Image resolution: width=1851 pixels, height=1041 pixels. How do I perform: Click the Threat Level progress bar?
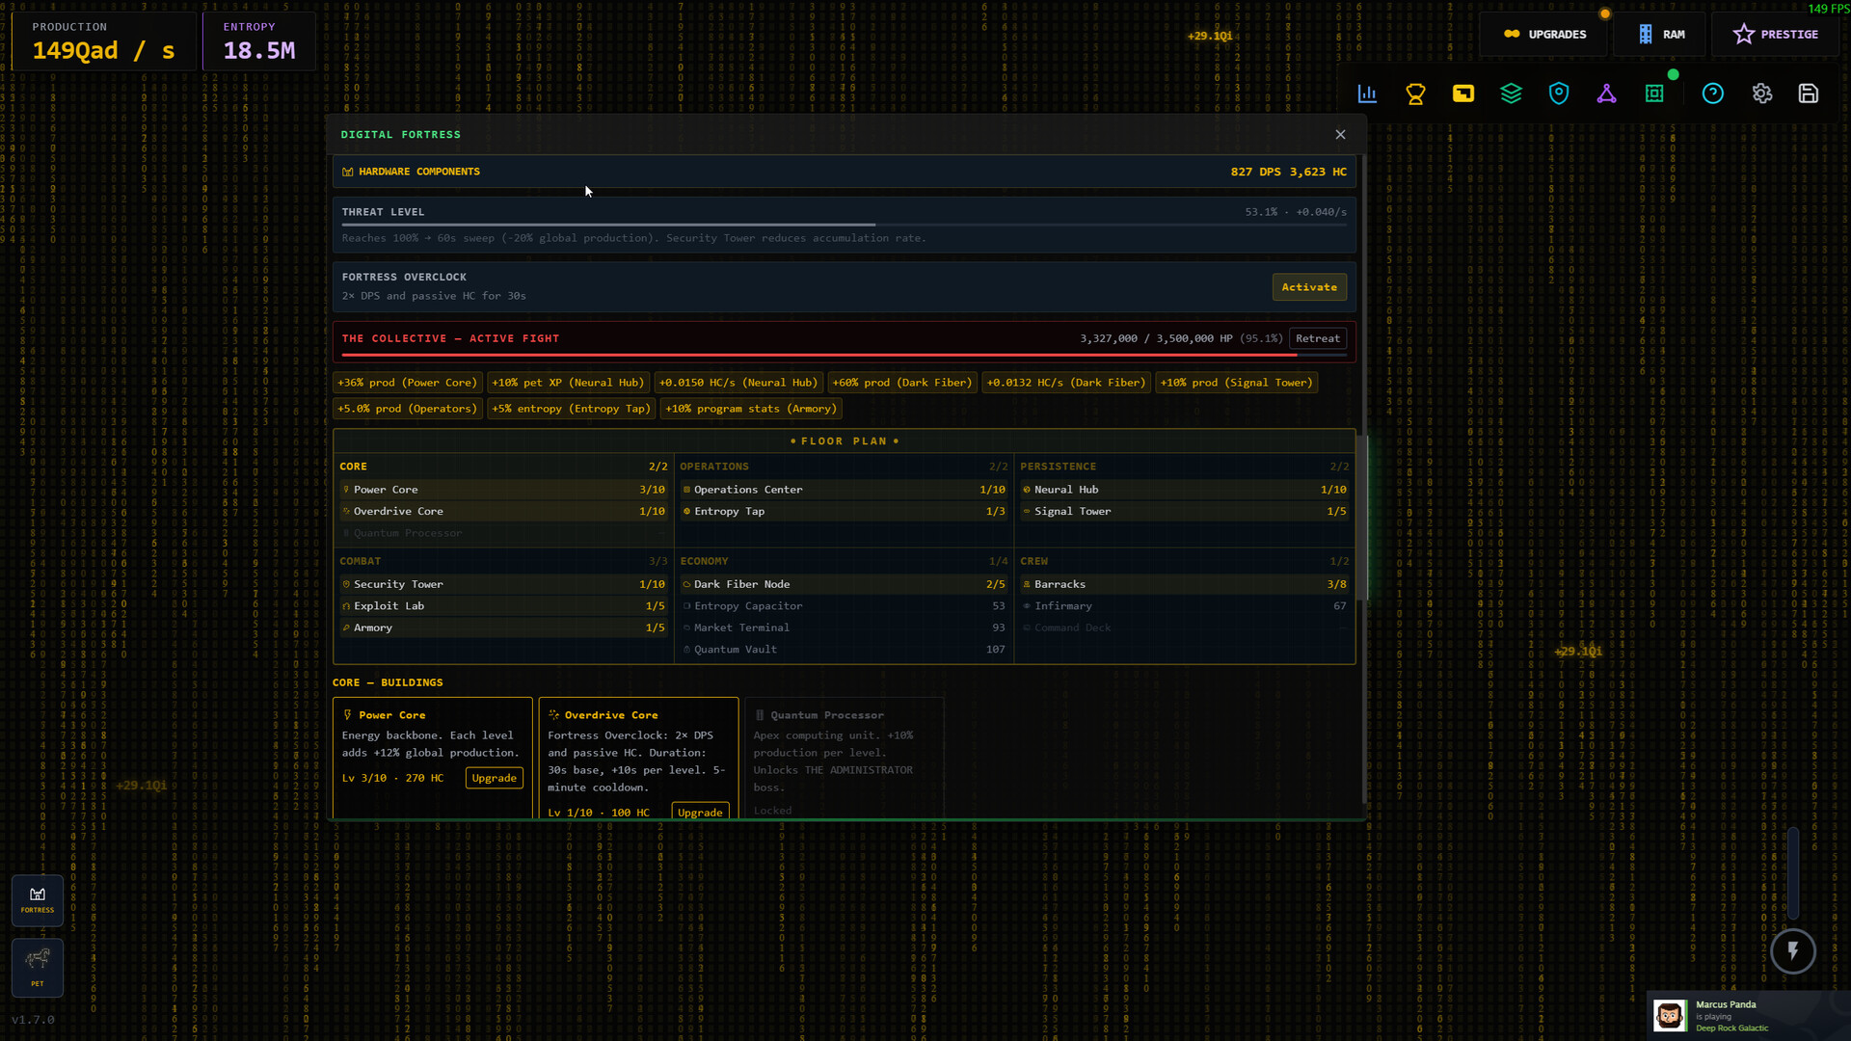click(844, 225)
